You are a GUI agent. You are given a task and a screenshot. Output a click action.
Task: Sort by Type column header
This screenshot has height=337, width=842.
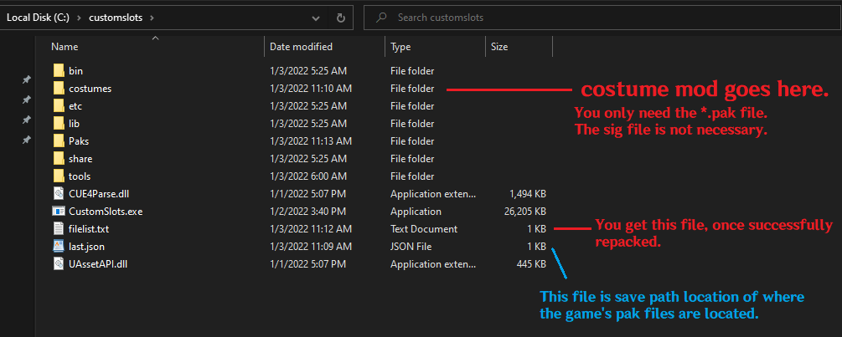click(x=400, y=47)
